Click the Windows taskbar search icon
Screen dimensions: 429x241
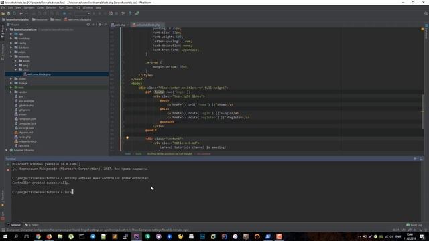[16, 236]
